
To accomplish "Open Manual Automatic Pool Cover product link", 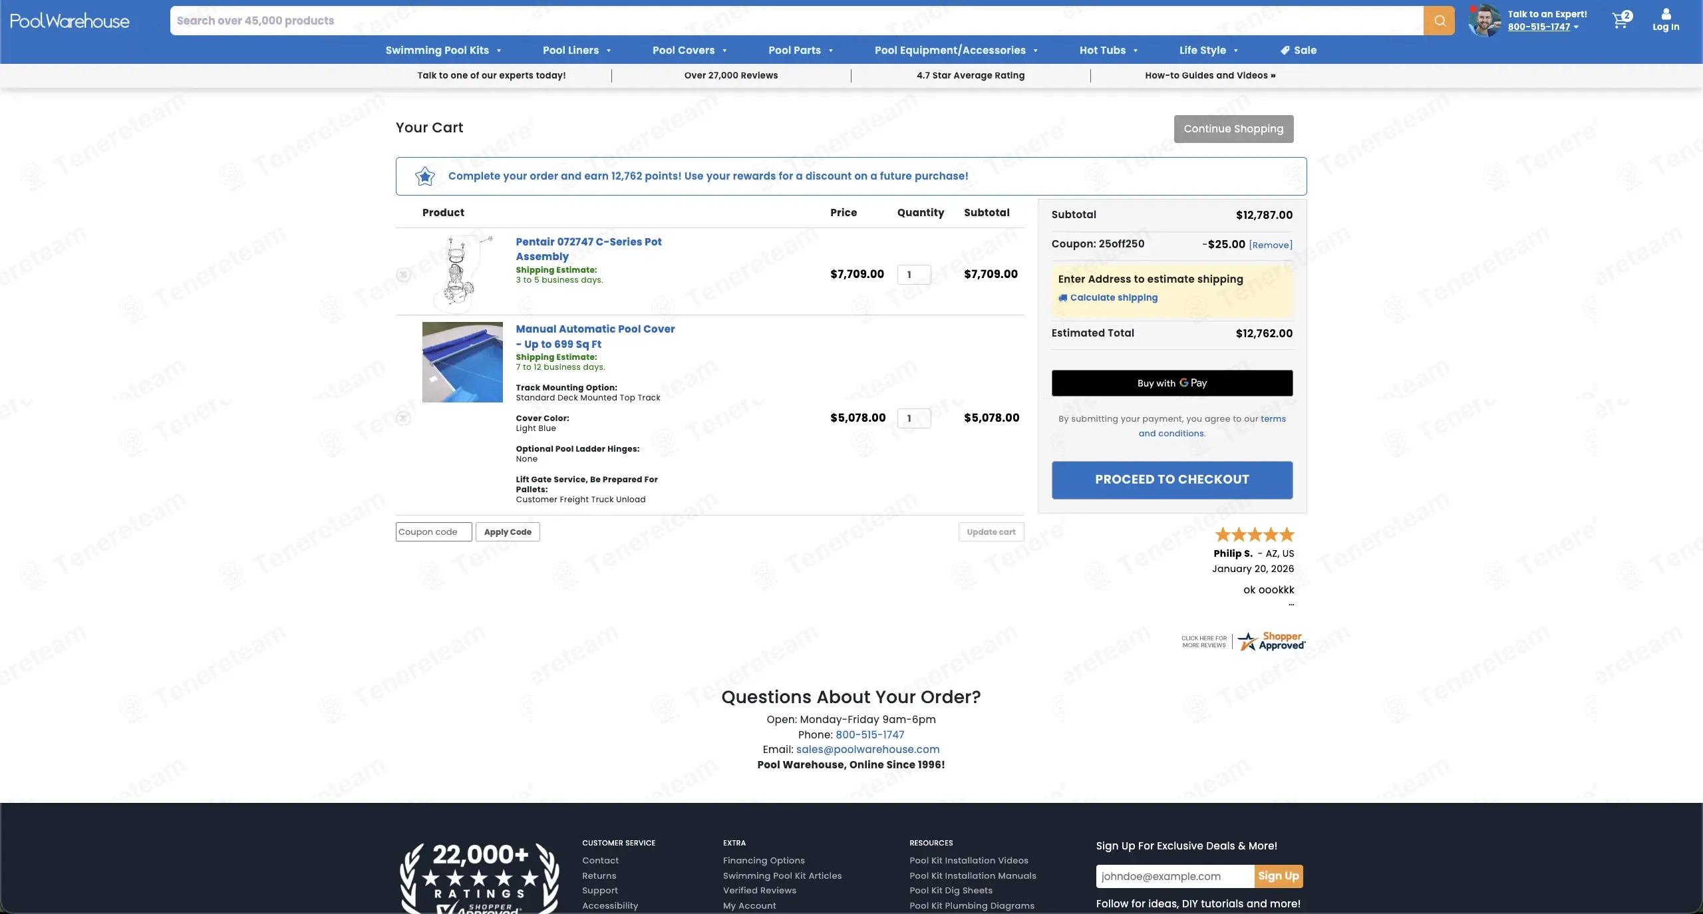I will click(x=595, y=337).
